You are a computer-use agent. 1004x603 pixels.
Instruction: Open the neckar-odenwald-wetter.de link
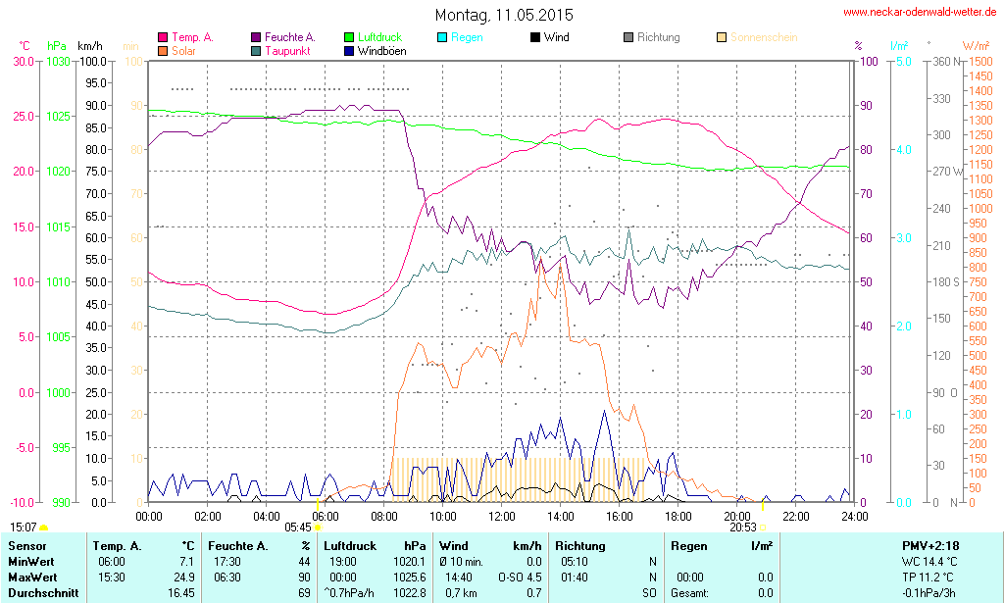(x=920, y=13)
